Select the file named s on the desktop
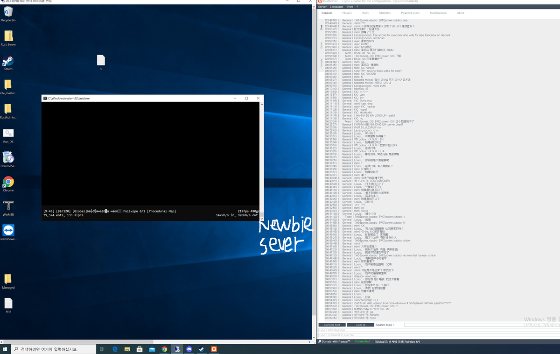560x354 pixels. click(101, 63)
